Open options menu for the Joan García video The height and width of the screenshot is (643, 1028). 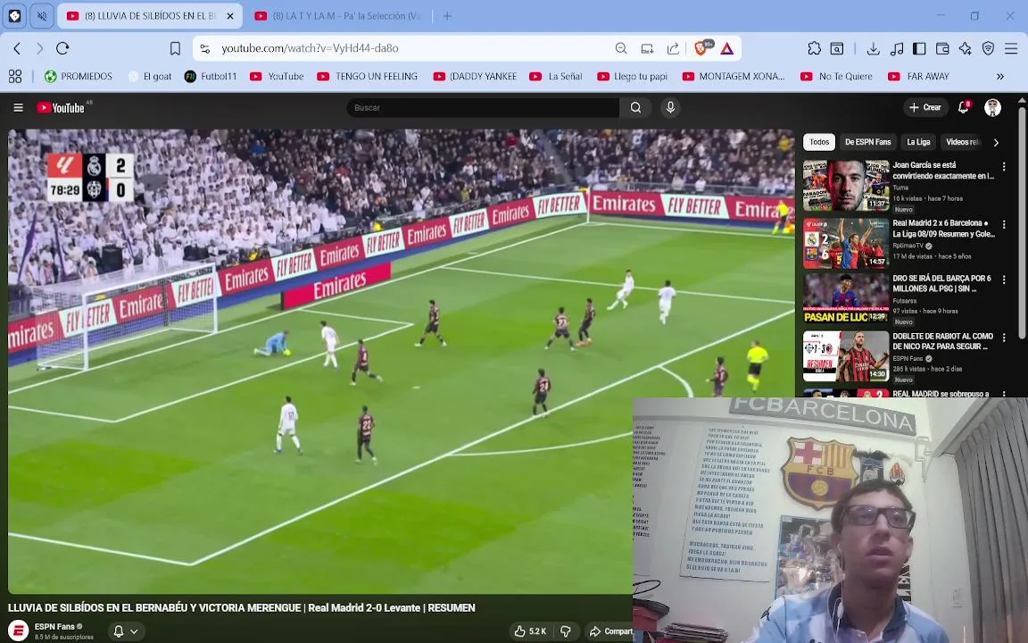point(1004,167)
